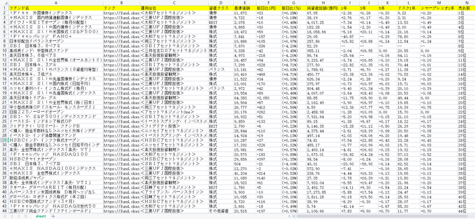Click the 資産クラス header cell
The image size is (475, 219).
click(x=220, y=8)
